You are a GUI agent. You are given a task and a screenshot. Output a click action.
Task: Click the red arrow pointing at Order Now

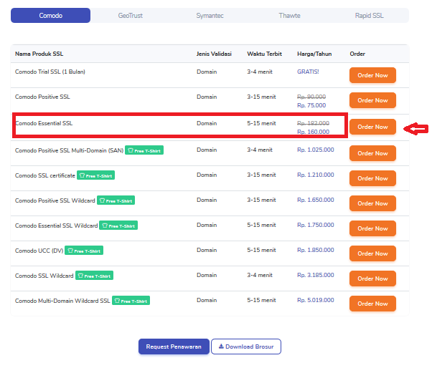click(415, 128)
